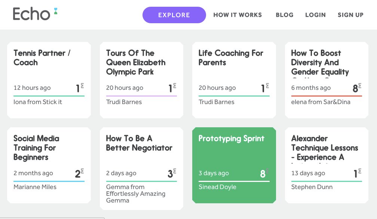Image resolution: width=377 pixels, height=219 pixels.
Task: Click hourglass icon on Life Coaching card
Action: click(267, 86)
